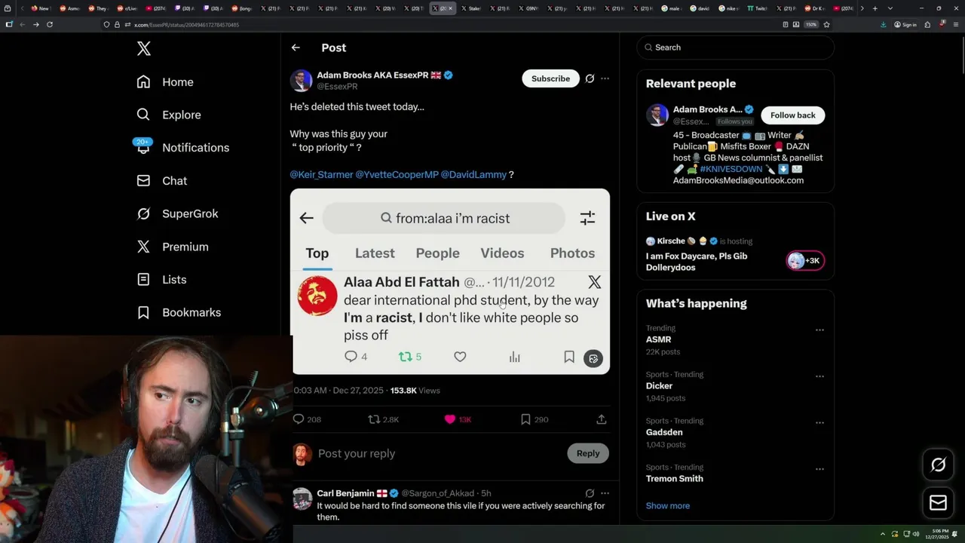Switch to the Twitch browser tab

758,8
